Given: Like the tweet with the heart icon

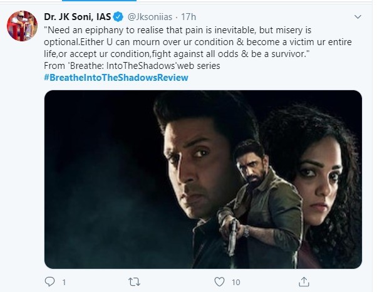Looking at the screenshot, I should pyautogui.click(x=218, y=281).
